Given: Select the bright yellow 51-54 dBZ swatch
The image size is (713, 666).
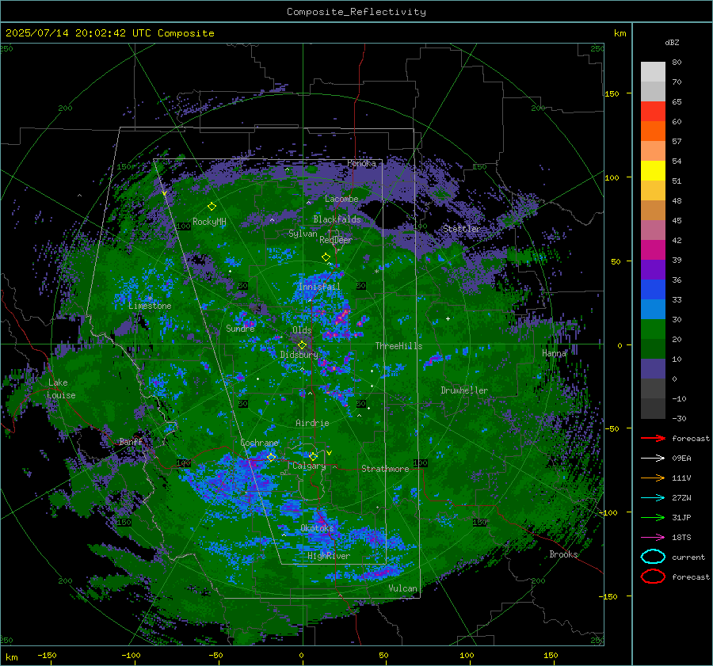Looking at the screenshot, I should [x=653, y=171].
